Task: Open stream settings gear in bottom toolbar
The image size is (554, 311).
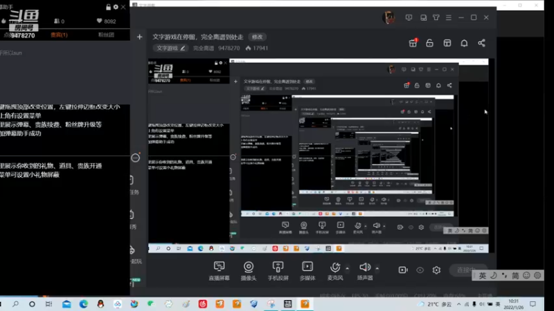Action: tap(436, 270)
